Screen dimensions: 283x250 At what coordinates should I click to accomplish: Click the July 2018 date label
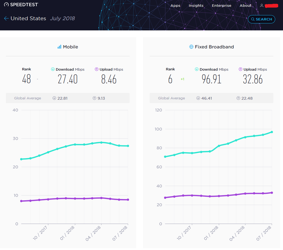[62, 18]
